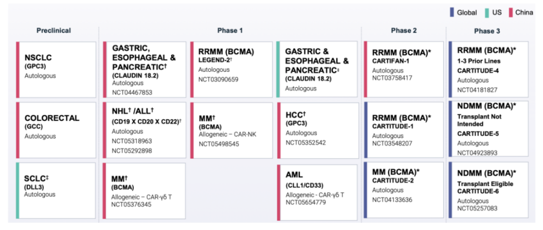Click the Global legend color swatch
The width and height of the screenshot is (543, 230).
(x=451, y=13)
